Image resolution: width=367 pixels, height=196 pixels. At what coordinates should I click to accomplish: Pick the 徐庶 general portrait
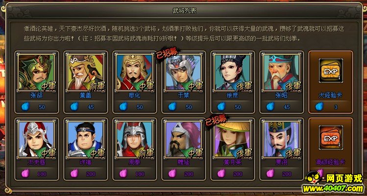pyautogui.click(x=232, y=72)
